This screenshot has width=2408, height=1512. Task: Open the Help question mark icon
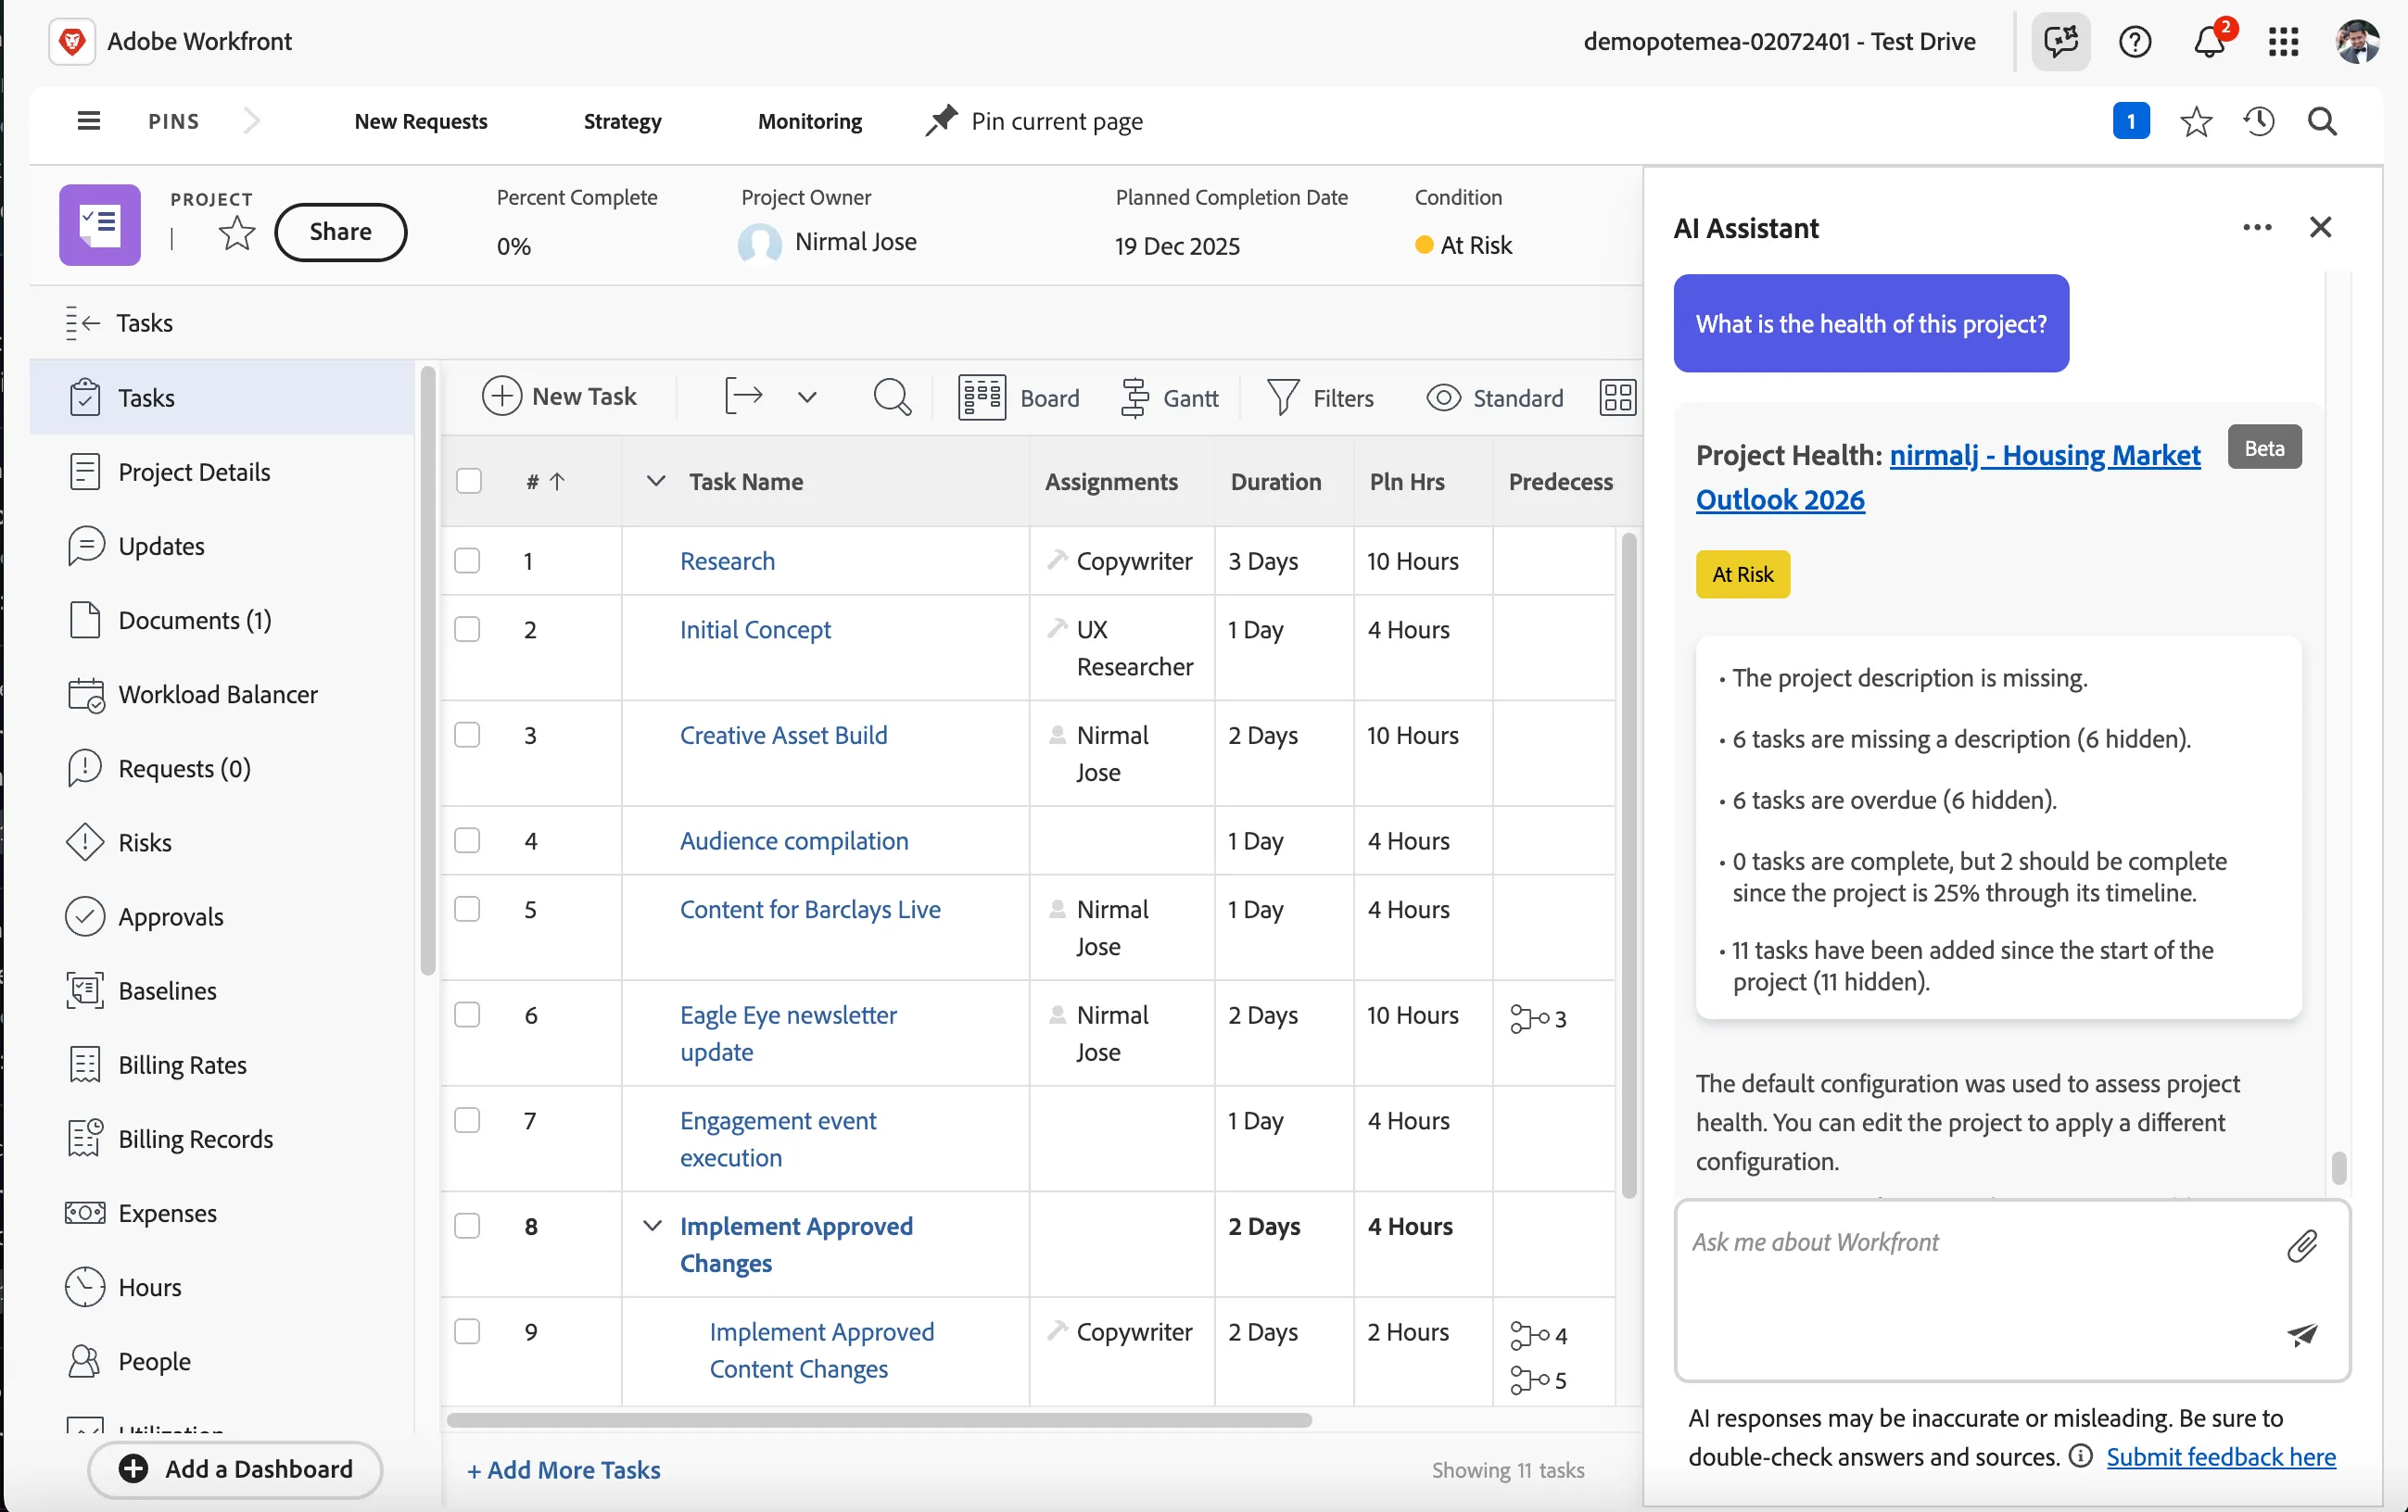(2135, 41)
